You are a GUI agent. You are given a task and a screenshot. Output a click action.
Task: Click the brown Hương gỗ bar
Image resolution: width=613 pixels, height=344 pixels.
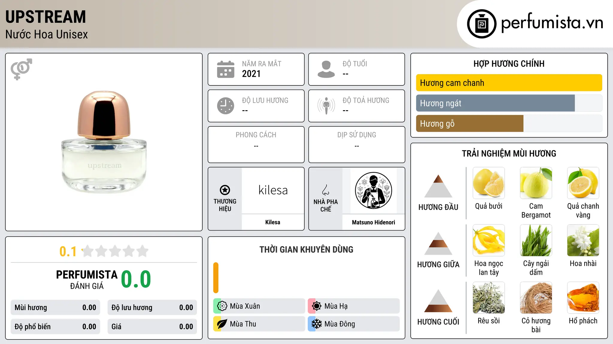pyautogui.click(x=470, y=123)
